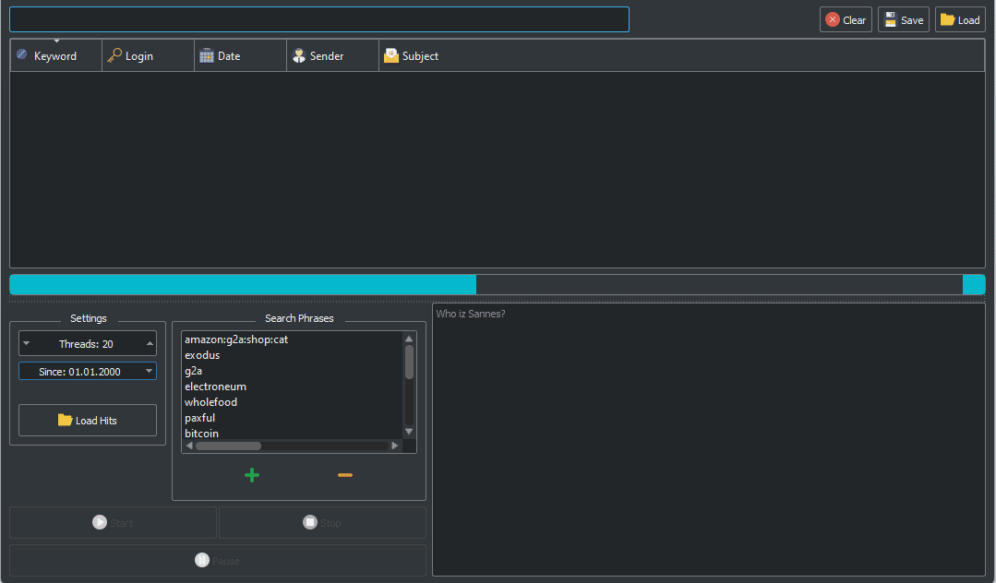Image resolution: width=996 pixels, height=583 pixels.
Task: Click the Sender person icon
Action: 299,54
